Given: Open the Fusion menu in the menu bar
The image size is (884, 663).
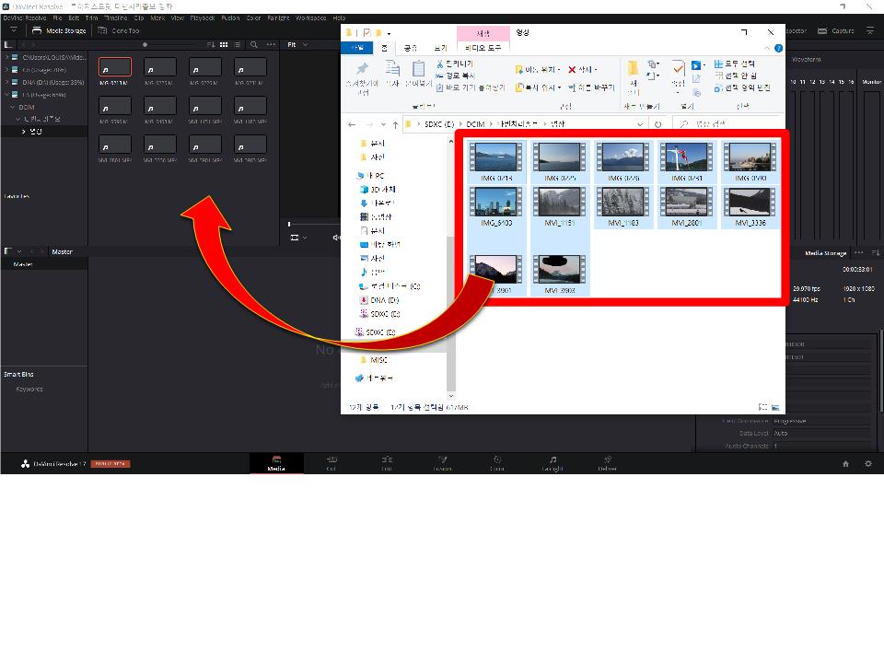Looking at the screenshot, I should (230, 18).
